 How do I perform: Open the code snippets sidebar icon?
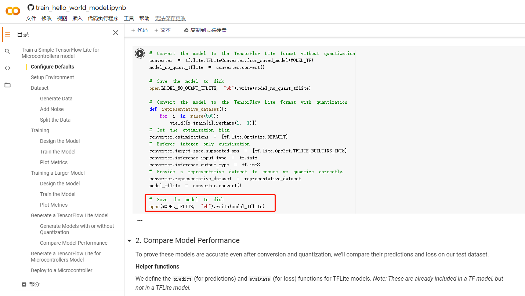(7, 68)
